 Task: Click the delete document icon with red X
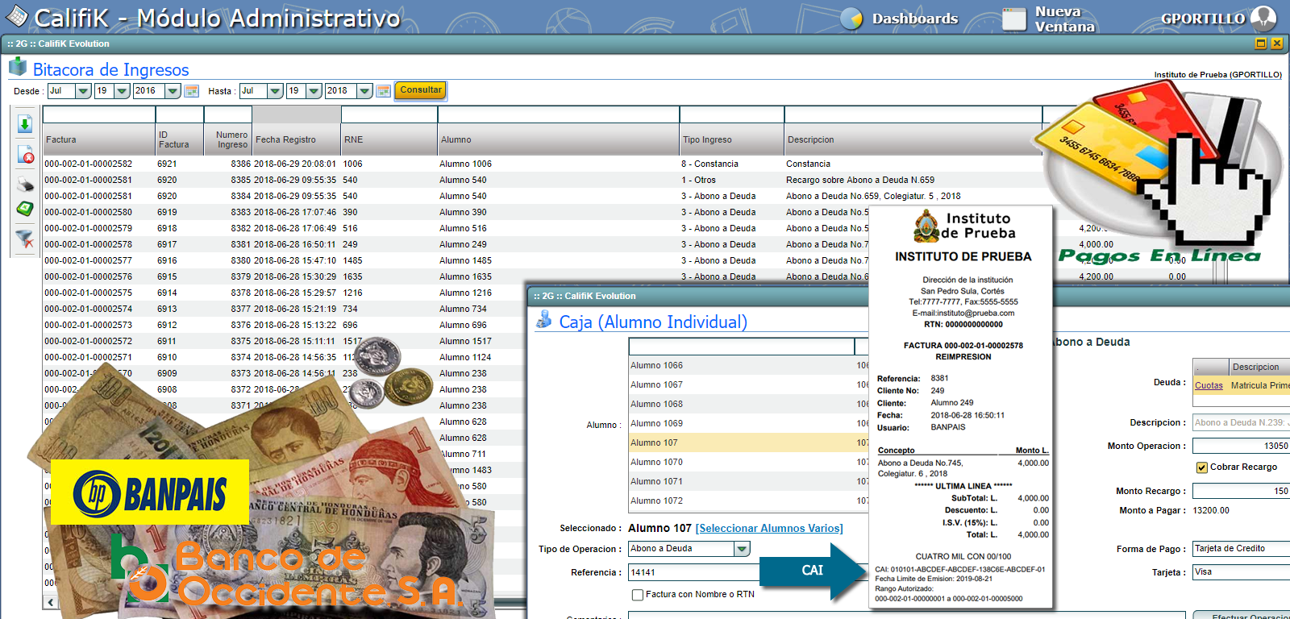(25, 154)
